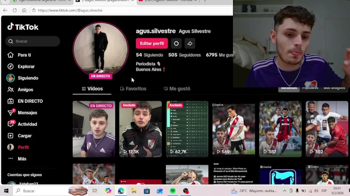Open Microsoft Store from the taskbar
The image size is (350, 196).
point(147,191)
